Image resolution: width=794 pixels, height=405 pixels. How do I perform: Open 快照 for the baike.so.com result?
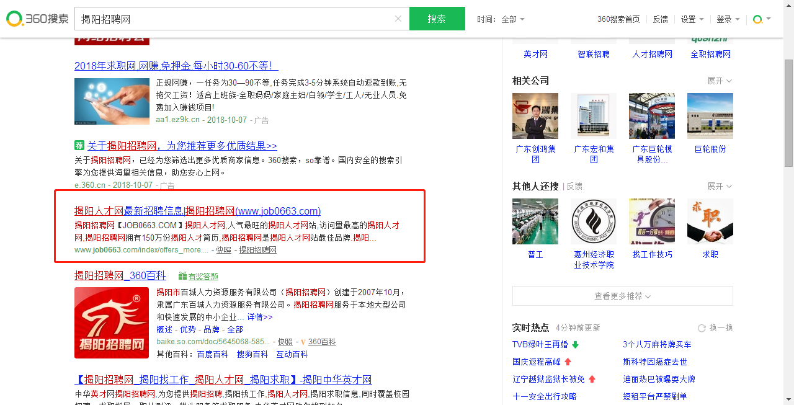[285, 342]
